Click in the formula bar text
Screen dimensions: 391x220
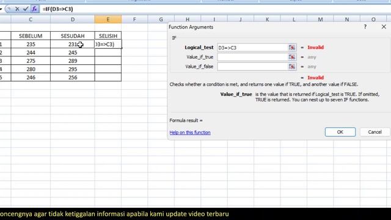click(x=57, y=9)
